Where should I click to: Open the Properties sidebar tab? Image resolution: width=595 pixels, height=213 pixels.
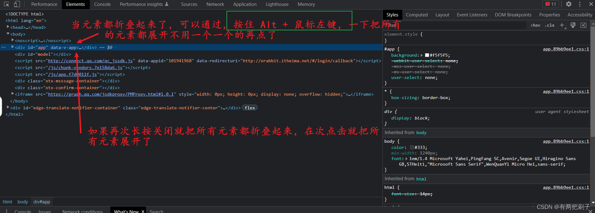coord(549,15)
